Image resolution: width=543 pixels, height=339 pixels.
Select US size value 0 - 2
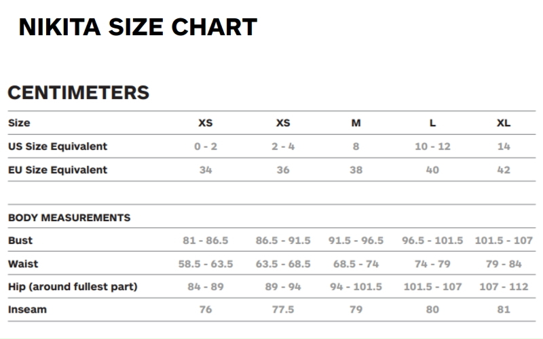(x=206, y=146)
